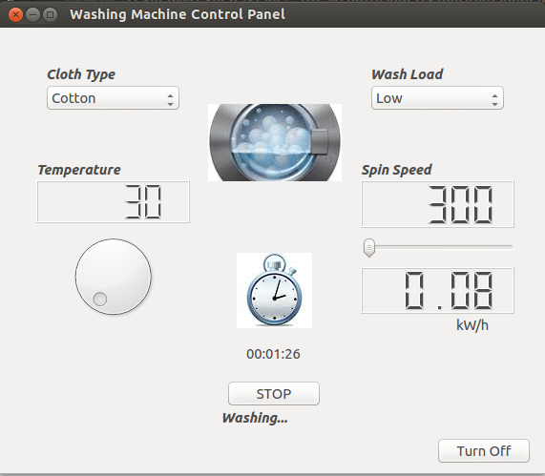Screen dimensions: 545x476
Task: Click the energy consumption display showing 0.08
Action: click(x=437, y=290)
